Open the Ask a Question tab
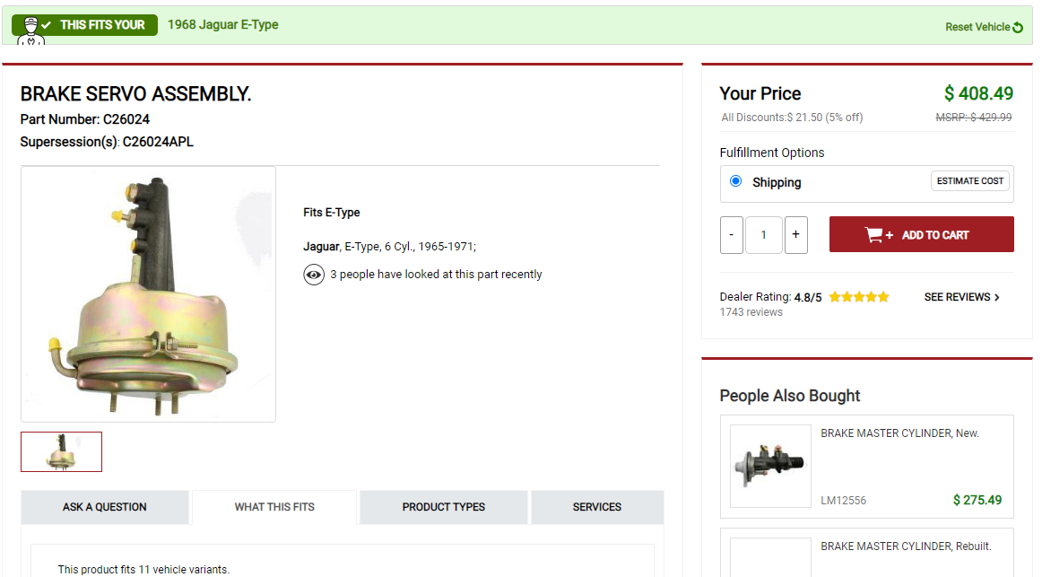The image size is (1042, 577). pyautogui.click(x=105, y=507)
